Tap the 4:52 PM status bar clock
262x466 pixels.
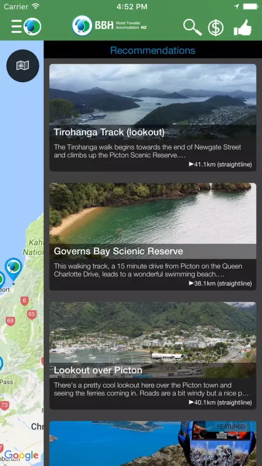(132, 7)
